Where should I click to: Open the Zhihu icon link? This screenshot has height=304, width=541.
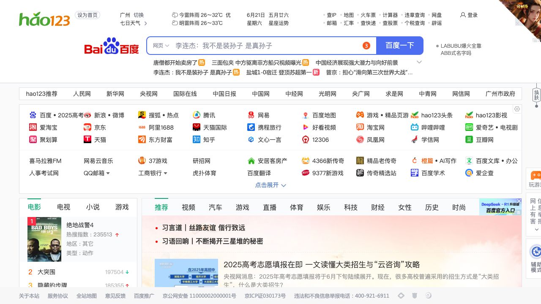197,139
